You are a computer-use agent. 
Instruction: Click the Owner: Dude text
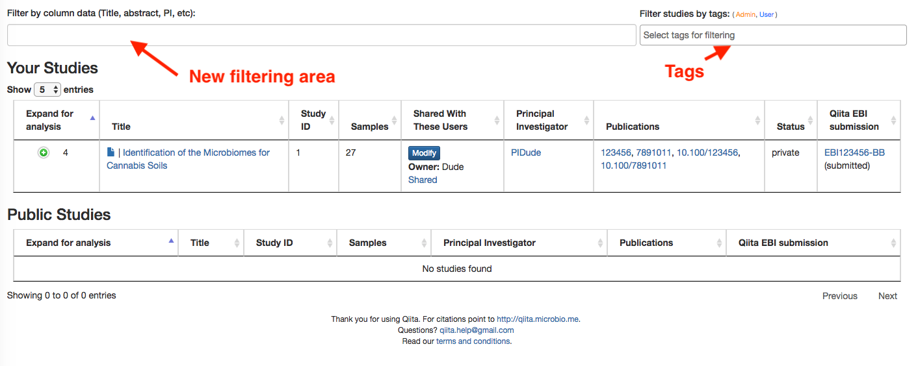click(436, 167)
